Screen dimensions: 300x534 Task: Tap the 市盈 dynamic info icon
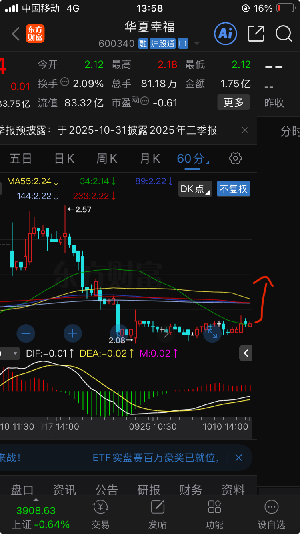pyautogui.click(x=145, y=101)
